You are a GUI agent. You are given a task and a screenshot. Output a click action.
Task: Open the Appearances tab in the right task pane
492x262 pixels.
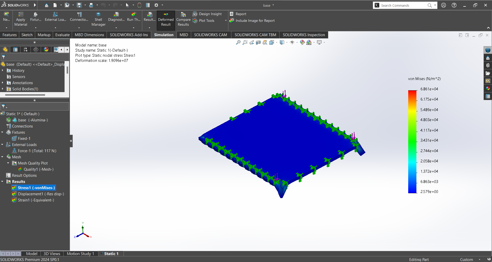click(488, 89)
